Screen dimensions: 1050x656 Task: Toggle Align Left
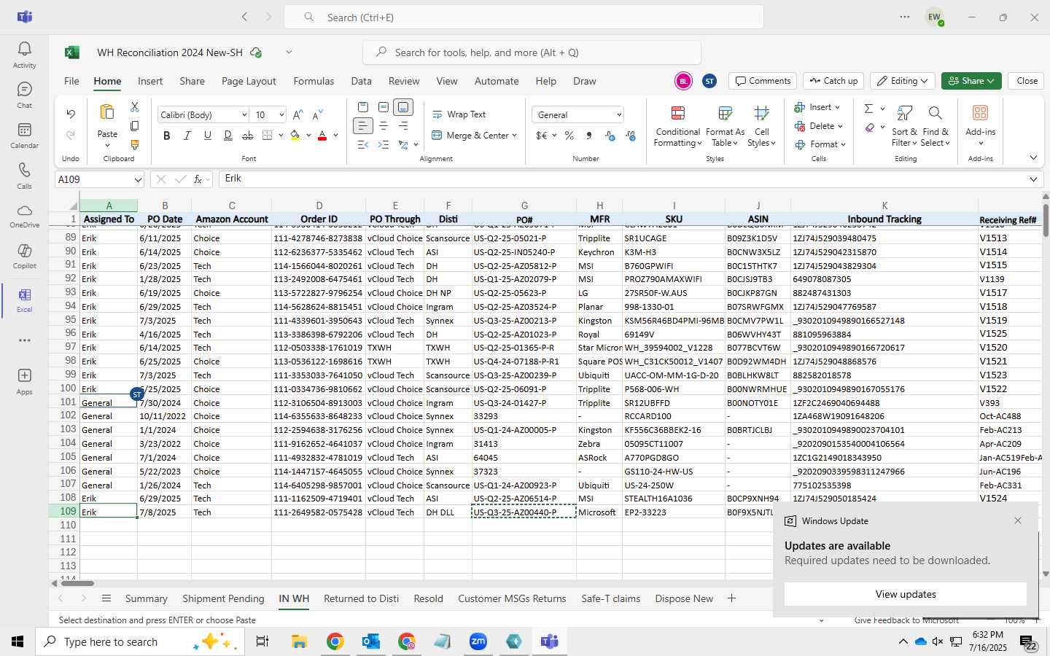coord(362,126)
